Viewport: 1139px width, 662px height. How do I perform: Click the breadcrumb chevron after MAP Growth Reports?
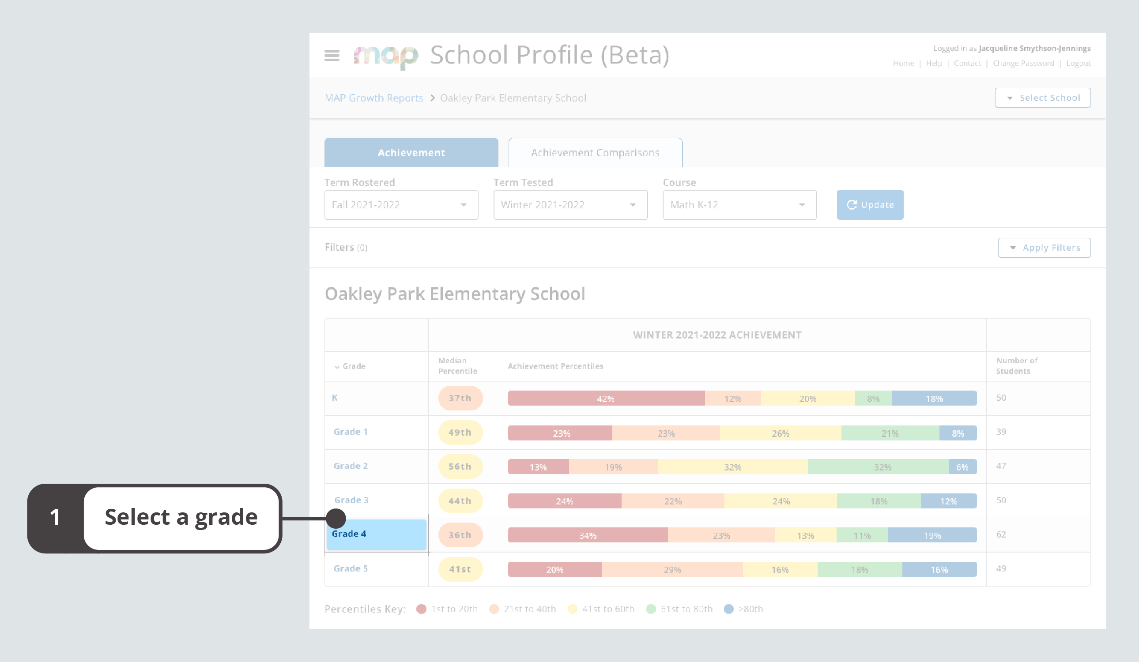coord(432,98)
